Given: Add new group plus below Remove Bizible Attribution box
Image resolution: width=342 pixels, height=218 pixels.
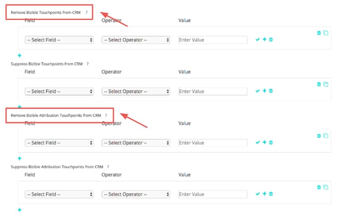Looking at the screenshot, I should (20, 158).
